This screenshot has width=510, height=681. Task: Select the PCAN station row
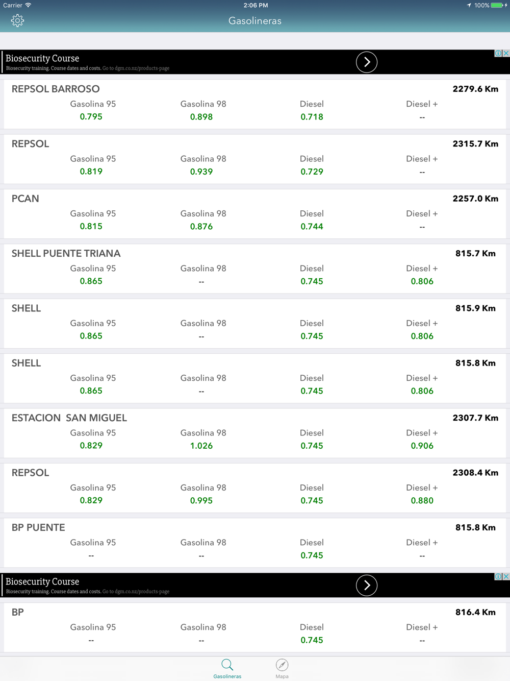coord(255,213)
